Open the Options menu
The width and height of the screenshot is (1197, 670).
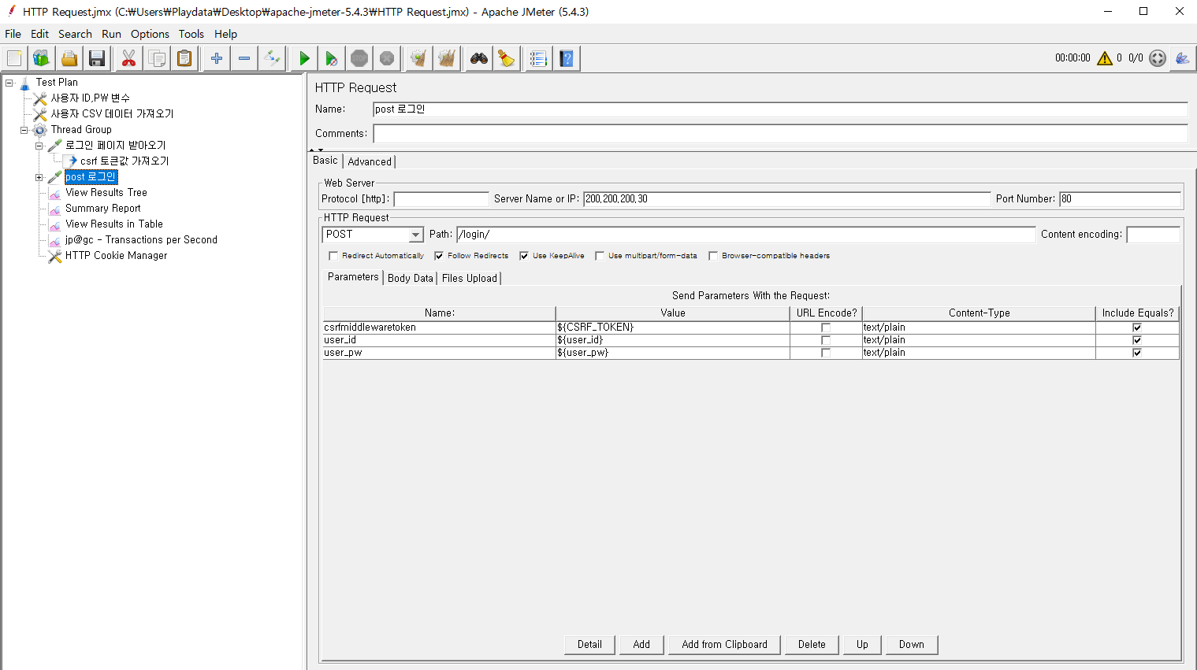[151, 34]
